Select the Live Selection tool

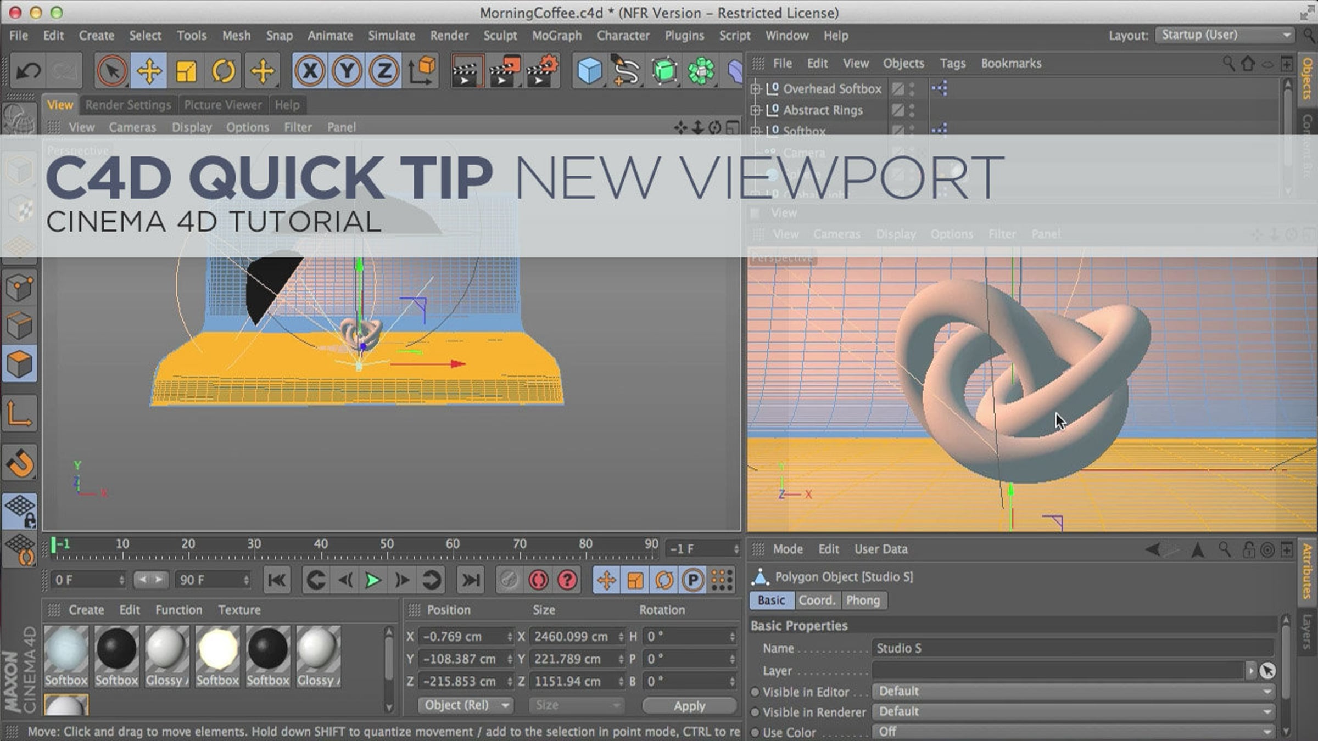click(x=112, y=71)
